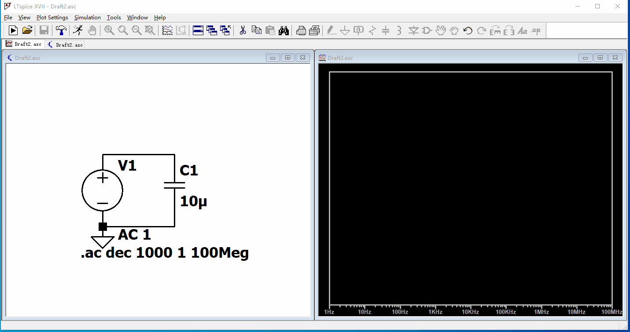Image resolution: width=630 pixels, height=332 pixels.
Task: Tile windows horizontally via toolbar icon
Action: coord(198,30)
